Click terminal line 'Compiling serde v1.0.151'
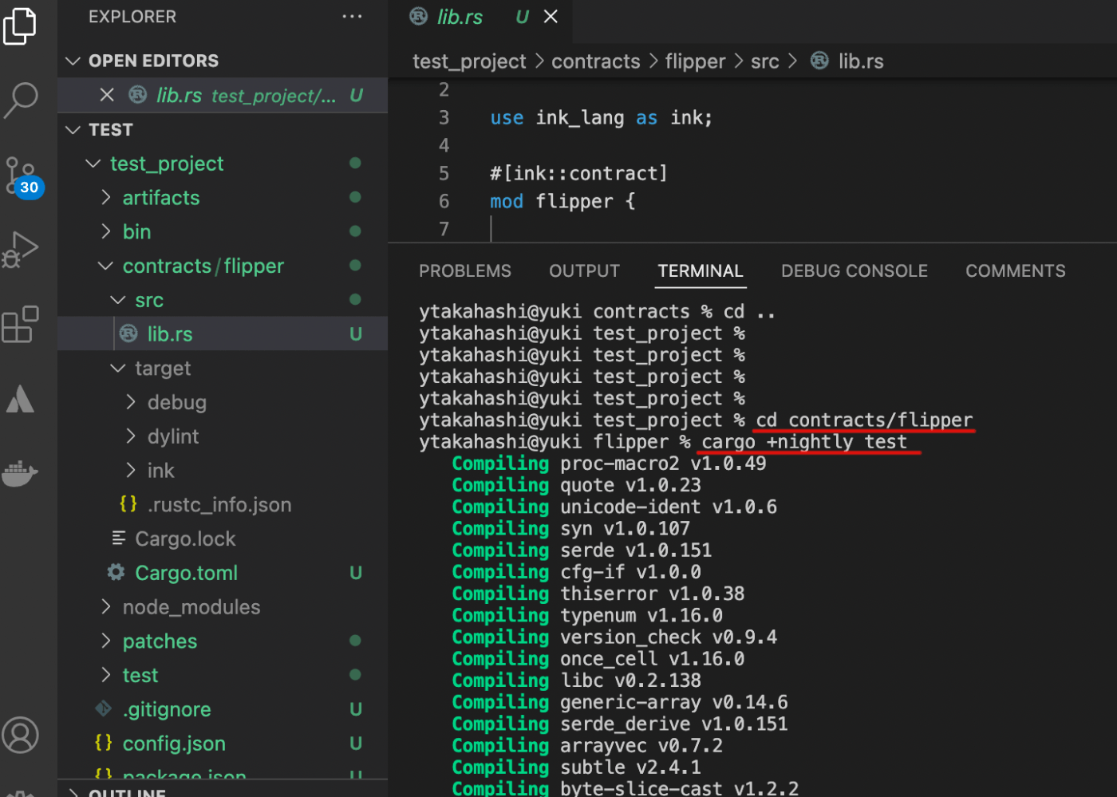The image size is (1117, 797). (x=582, y=550)
